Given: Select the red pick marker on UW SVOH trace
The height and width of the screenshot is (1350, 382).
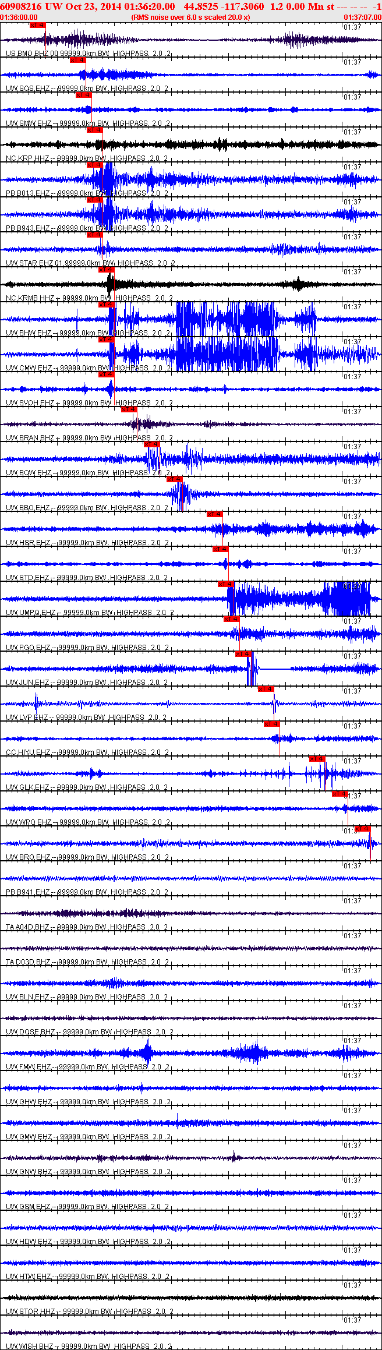Looking at the screenshot, I should 107,374.
